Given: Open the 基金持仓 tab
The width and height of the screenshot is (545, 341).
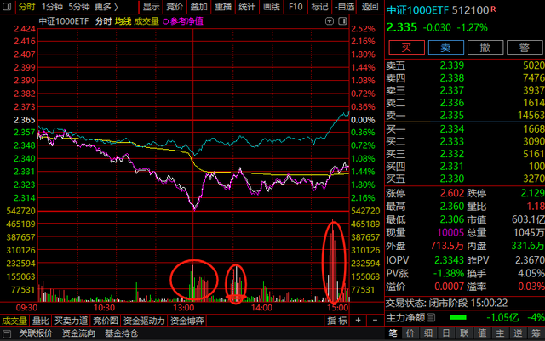Looking at the screenshot, I should (x=121, y=333).
